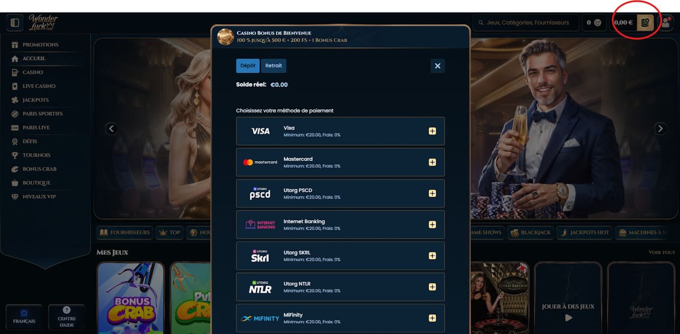Open the user profile icon

coord(665,23)
